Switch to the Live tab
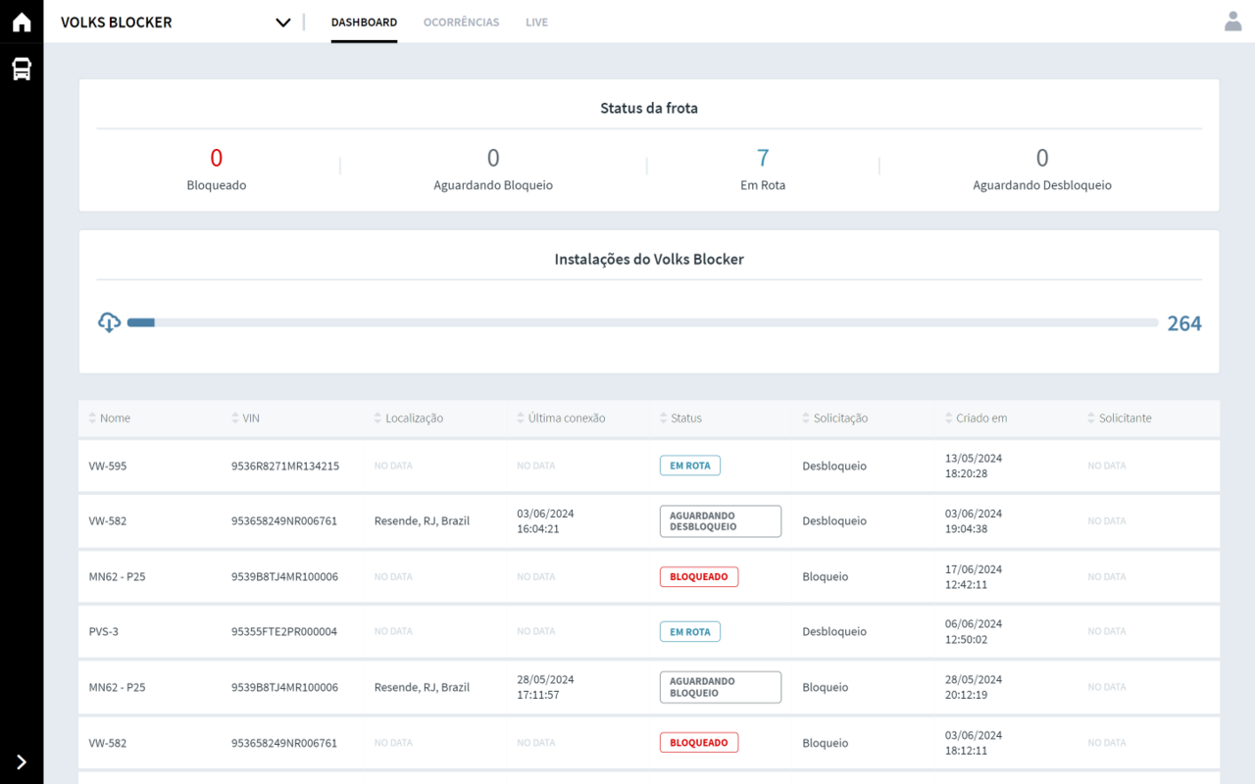 [536, 23]
